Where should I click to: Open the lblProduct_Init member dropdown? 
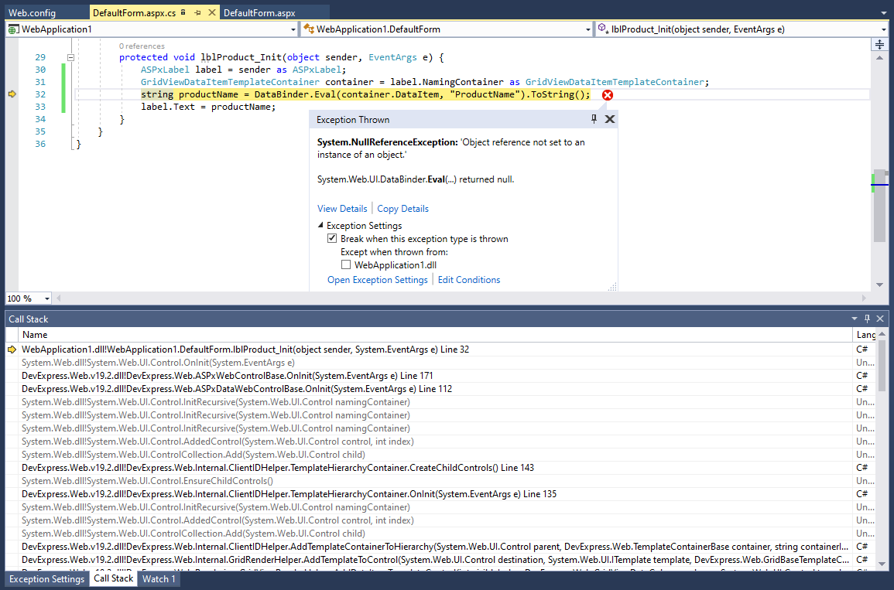click(883, 29)
